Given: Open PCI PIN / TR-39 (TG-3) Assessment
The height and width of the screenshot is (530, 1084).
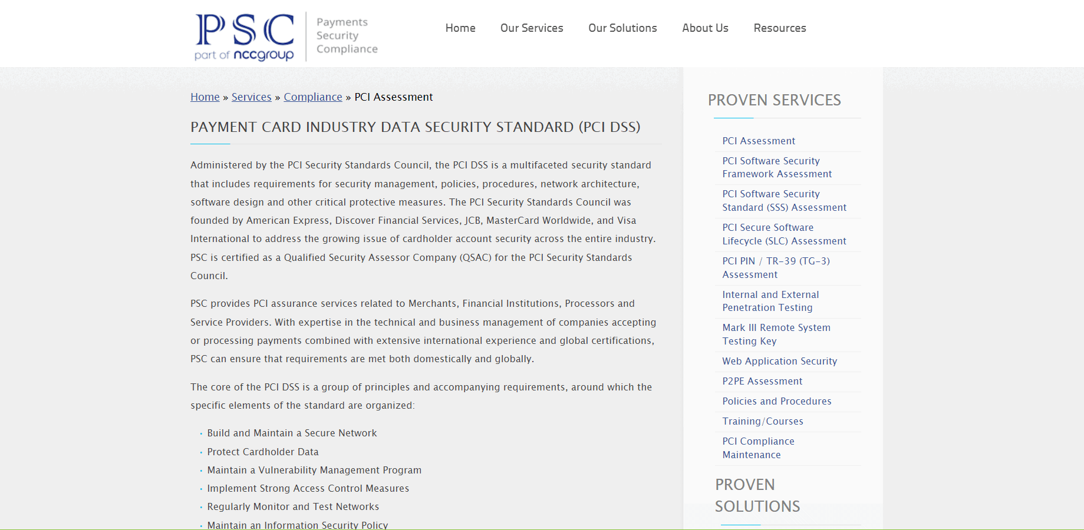Looking at the screenshot, I should pos(776,267).
